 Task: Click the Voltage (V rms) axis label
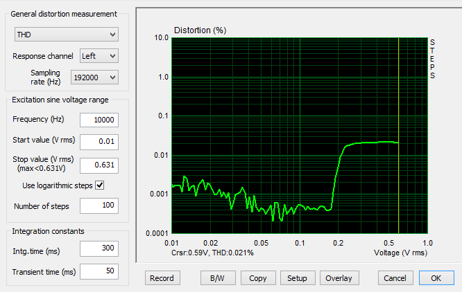[x=400, y=253]
